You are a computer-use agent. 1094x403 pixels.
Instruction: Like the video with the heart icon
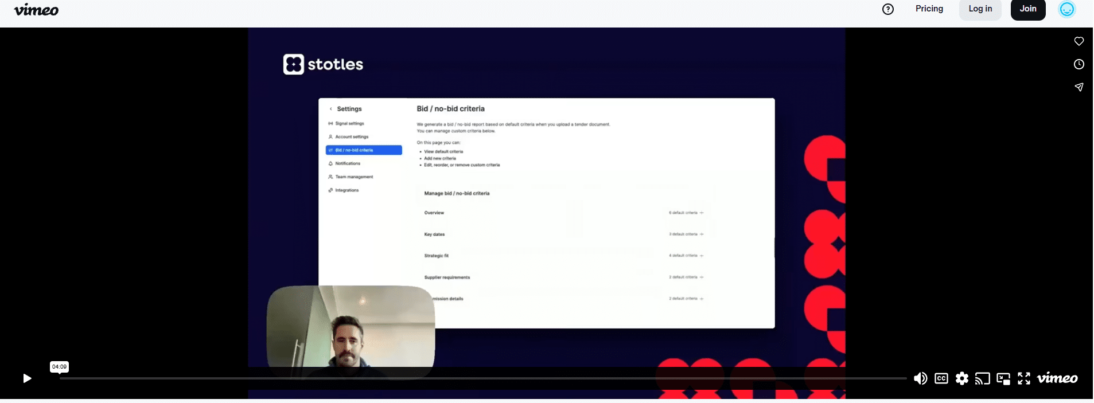click(1079, 41)
